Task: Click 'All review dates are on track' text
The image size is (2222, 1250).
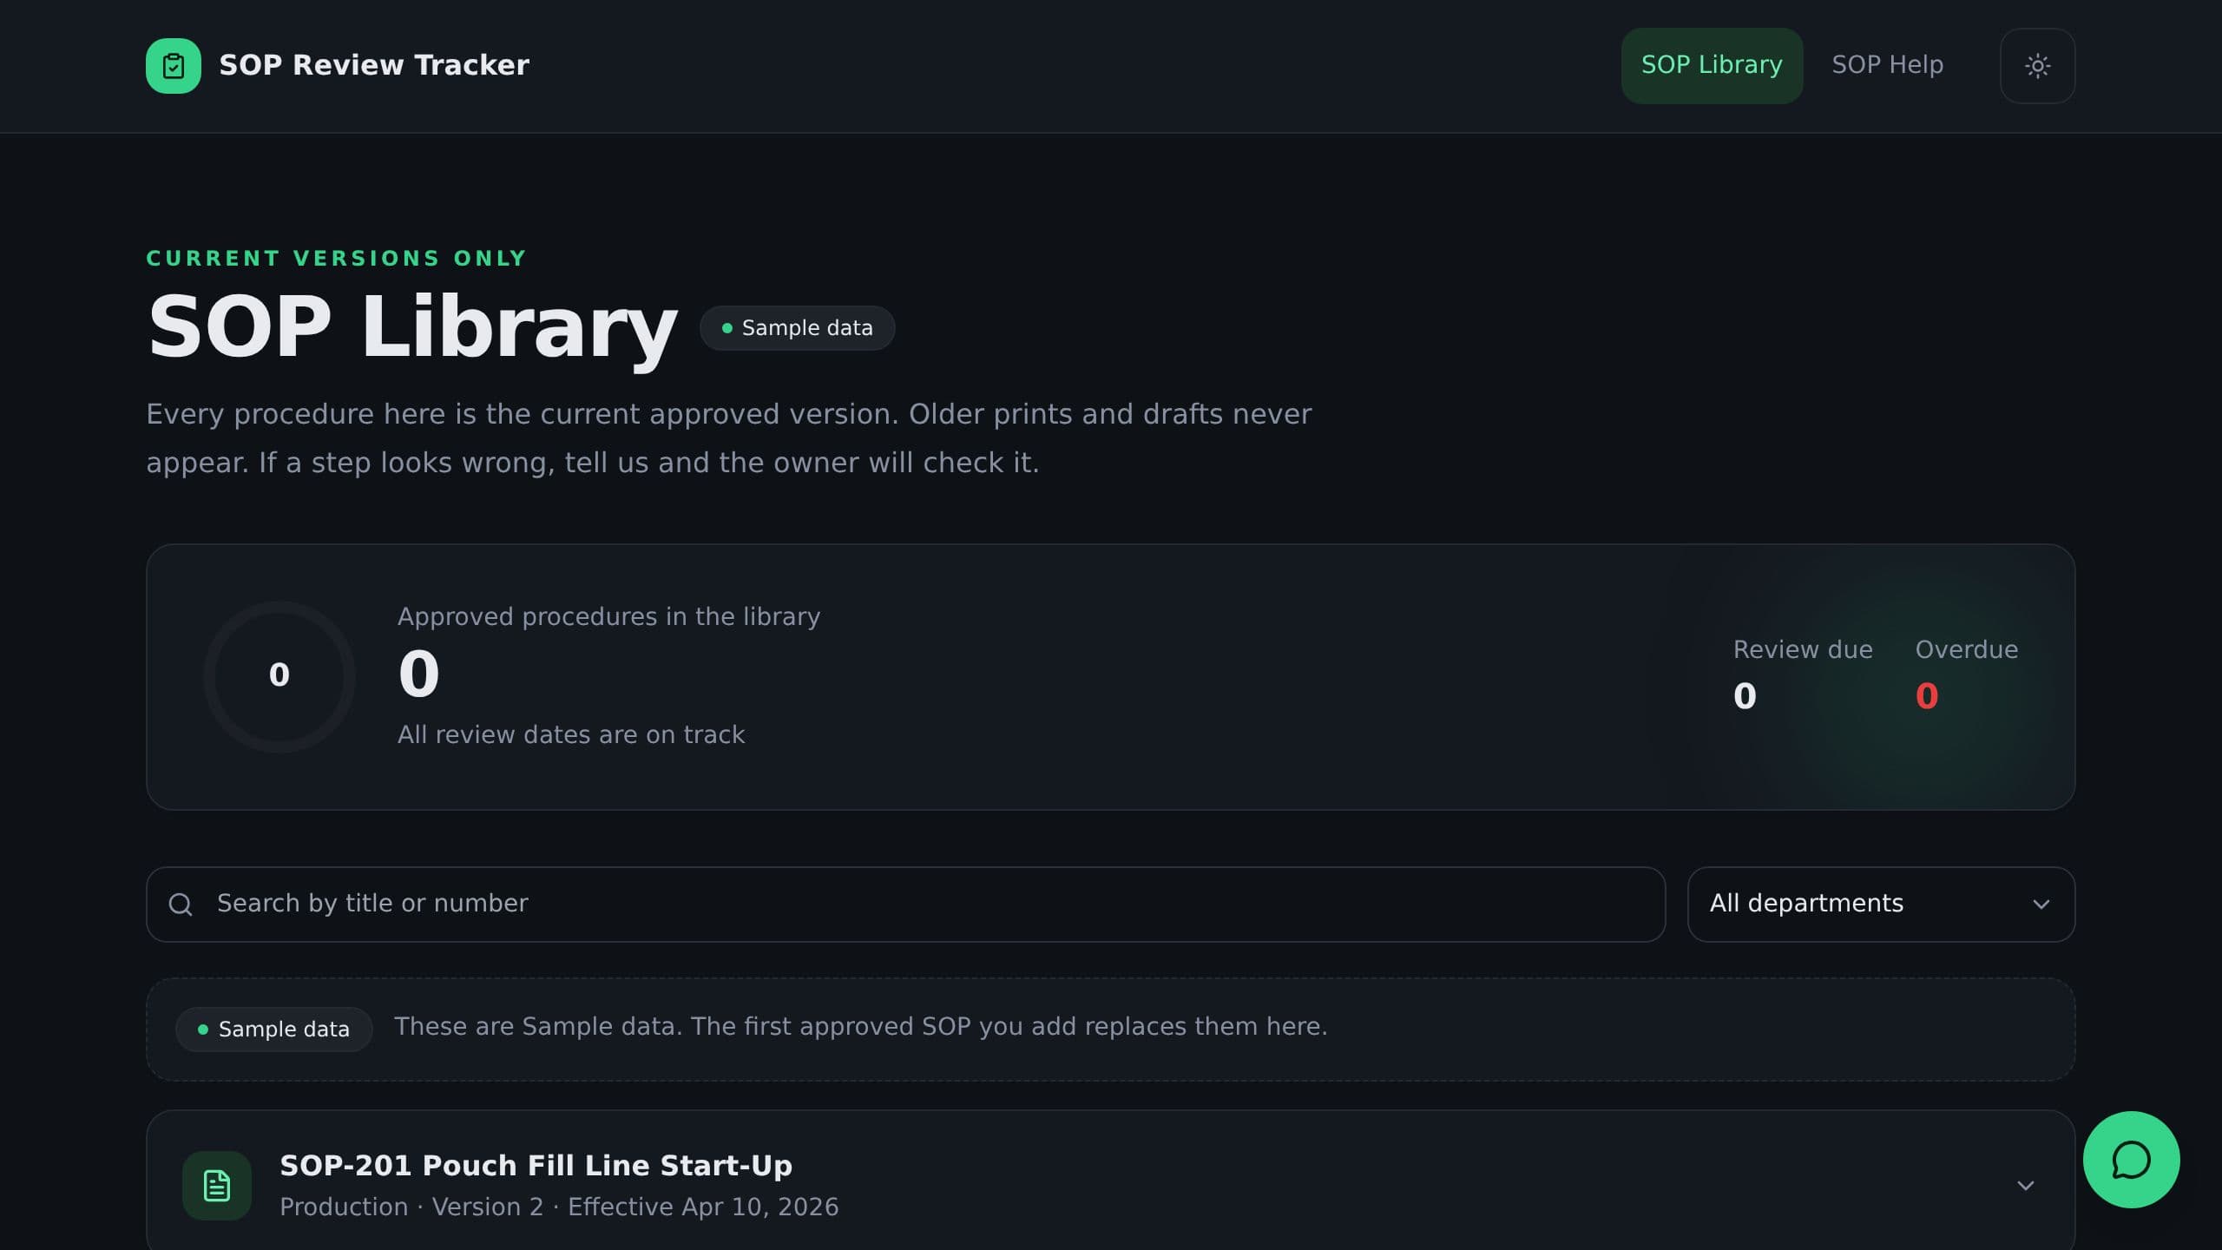Action: pyautogui.click(x=571, y=735)
